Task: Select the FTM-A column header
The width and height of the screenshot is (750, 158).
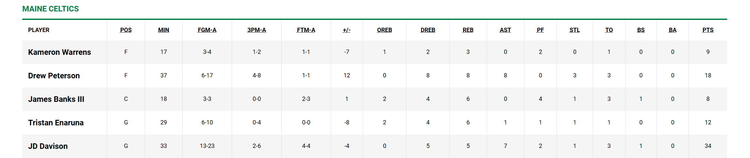Action: [306, 30]
